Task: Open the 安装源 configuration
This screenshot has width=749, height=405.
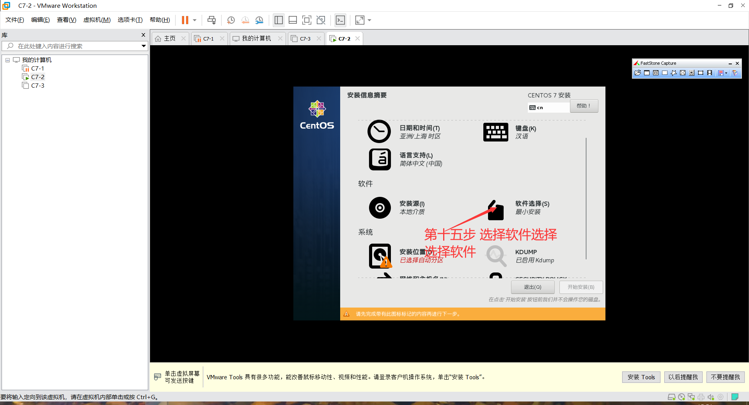Action: (397, 208)
